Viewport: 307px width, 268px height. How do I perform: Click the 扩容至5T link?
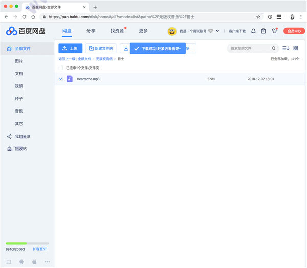tap(40, 249)
